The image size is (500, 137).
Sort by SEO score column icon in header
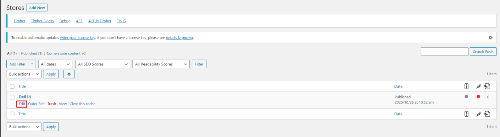click(x=466, y=86)
